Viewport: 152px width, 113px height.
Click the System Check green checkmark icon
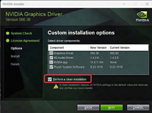pos(7,33)
